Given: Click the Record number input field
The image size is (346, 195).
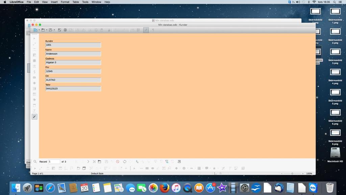Looking at the screenshot, I should point(54,161).
